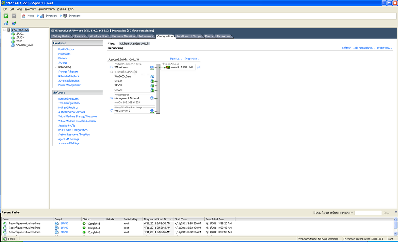Select SRV03 in the inventory tree

pos(20,37)
